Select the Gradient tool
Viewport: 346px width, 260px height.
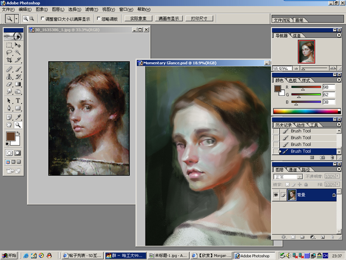pos(18,84)
